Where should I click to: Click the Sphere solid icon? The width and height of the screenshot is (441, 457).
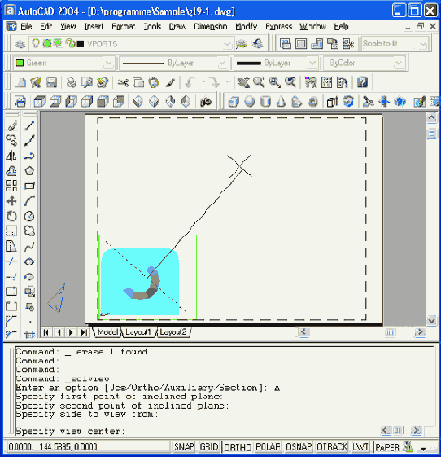249,102
